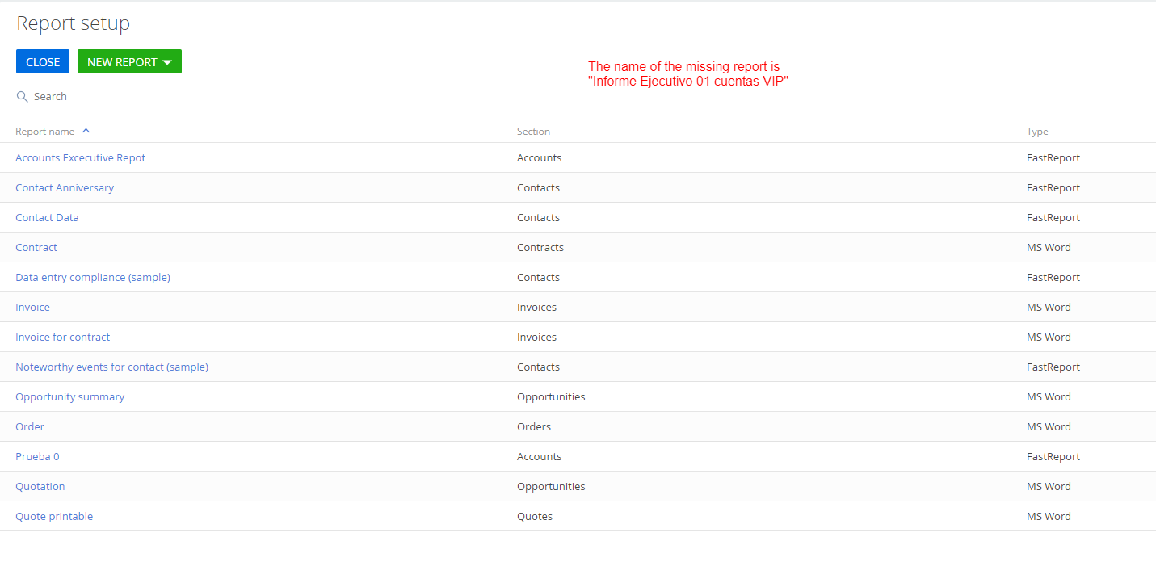1156x566 pixels.
Task: Select the Contact Data report
Action: click(x=47, y=217)
